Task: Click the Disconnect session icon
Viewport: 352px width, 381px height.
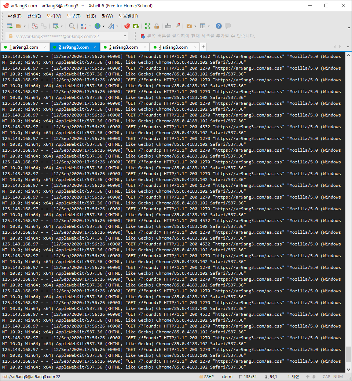Action: (35, 26)
